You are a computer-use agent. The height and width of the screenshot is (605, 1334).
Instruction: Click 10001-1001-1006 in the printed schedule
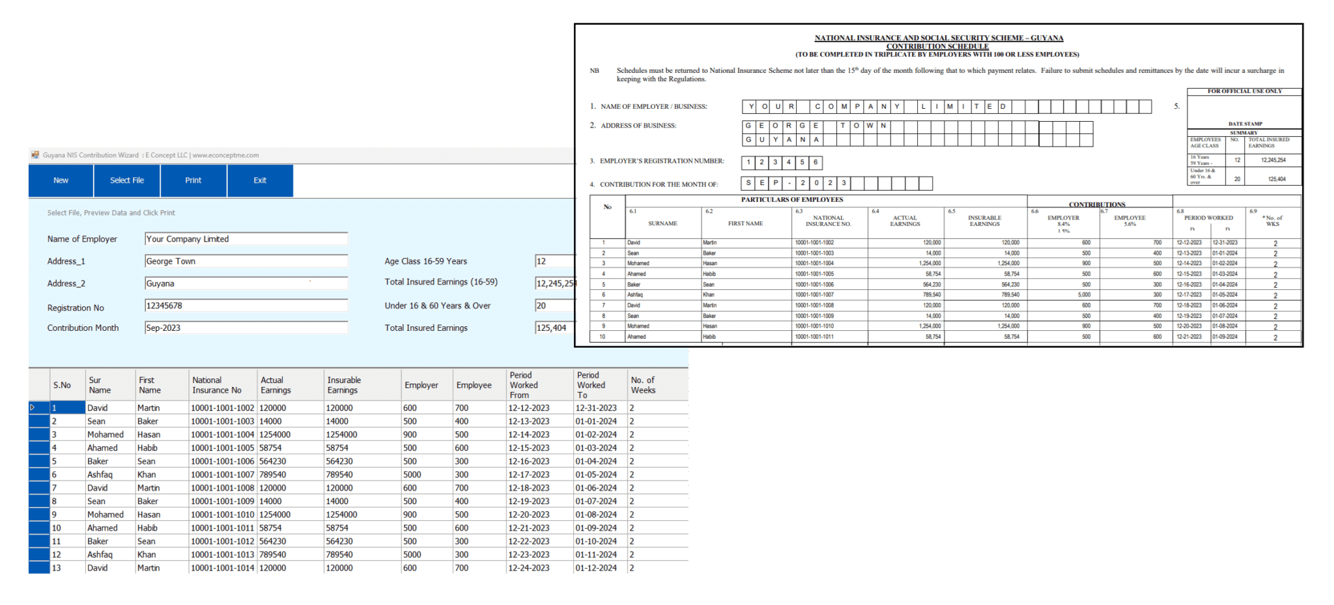click(x=814, y=285)
